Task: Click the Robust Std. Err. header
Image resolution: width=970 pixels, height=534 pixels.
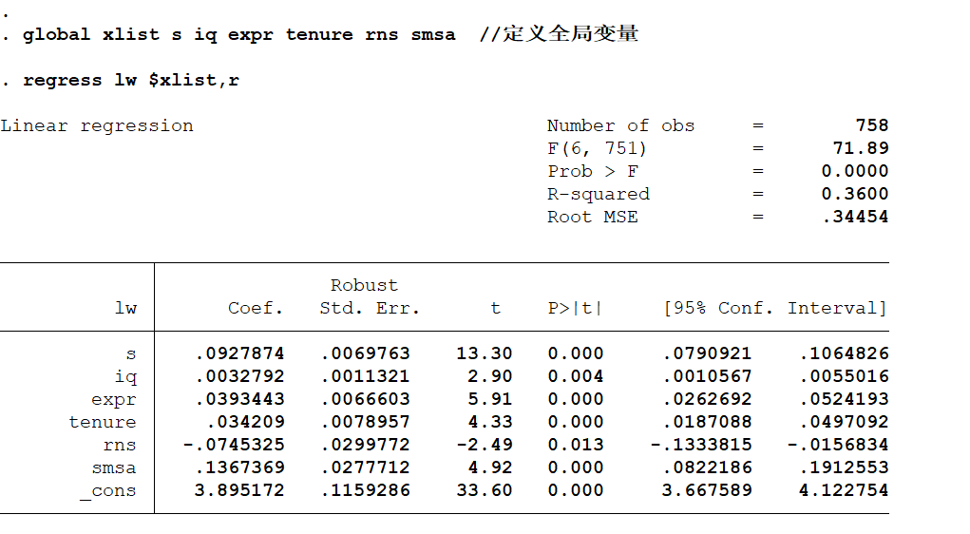Action: (x=370, y=297)
